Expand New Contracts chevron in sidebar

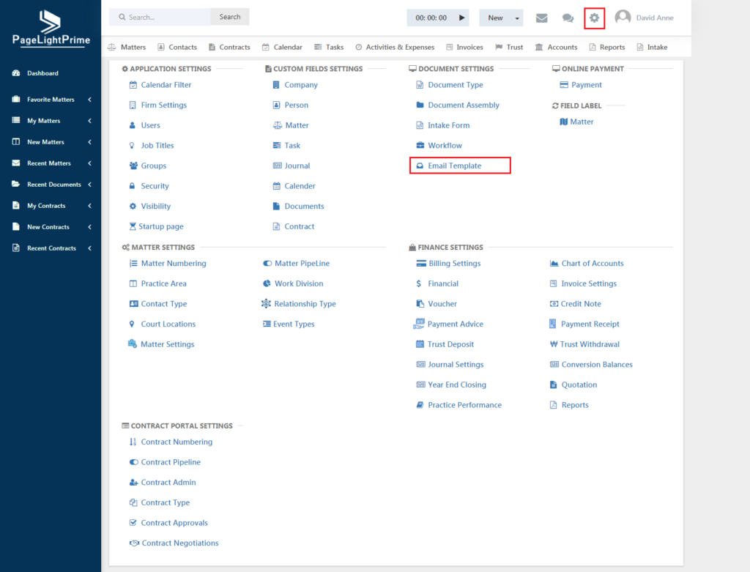click(x=90, y=227)
